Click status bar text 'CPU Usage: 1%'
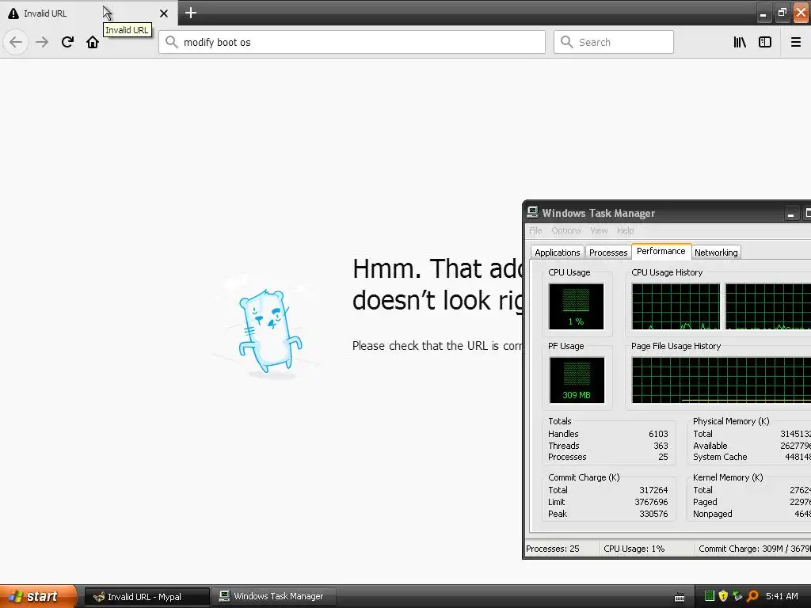 (634, 549)
